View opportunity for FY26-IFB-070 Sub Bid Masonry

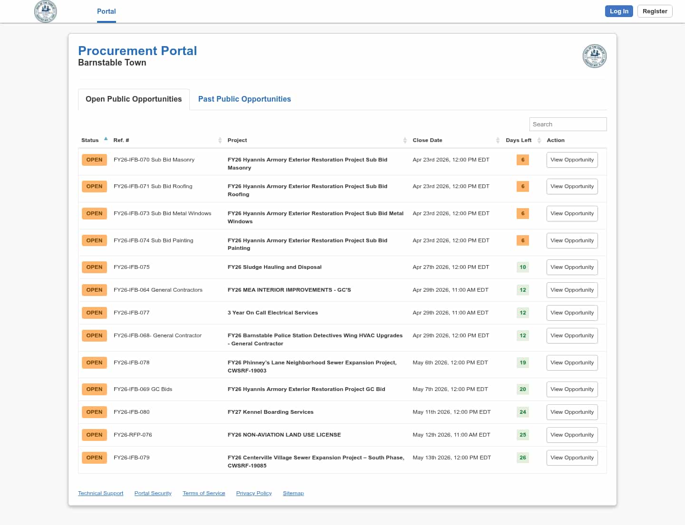click(572, 160)
